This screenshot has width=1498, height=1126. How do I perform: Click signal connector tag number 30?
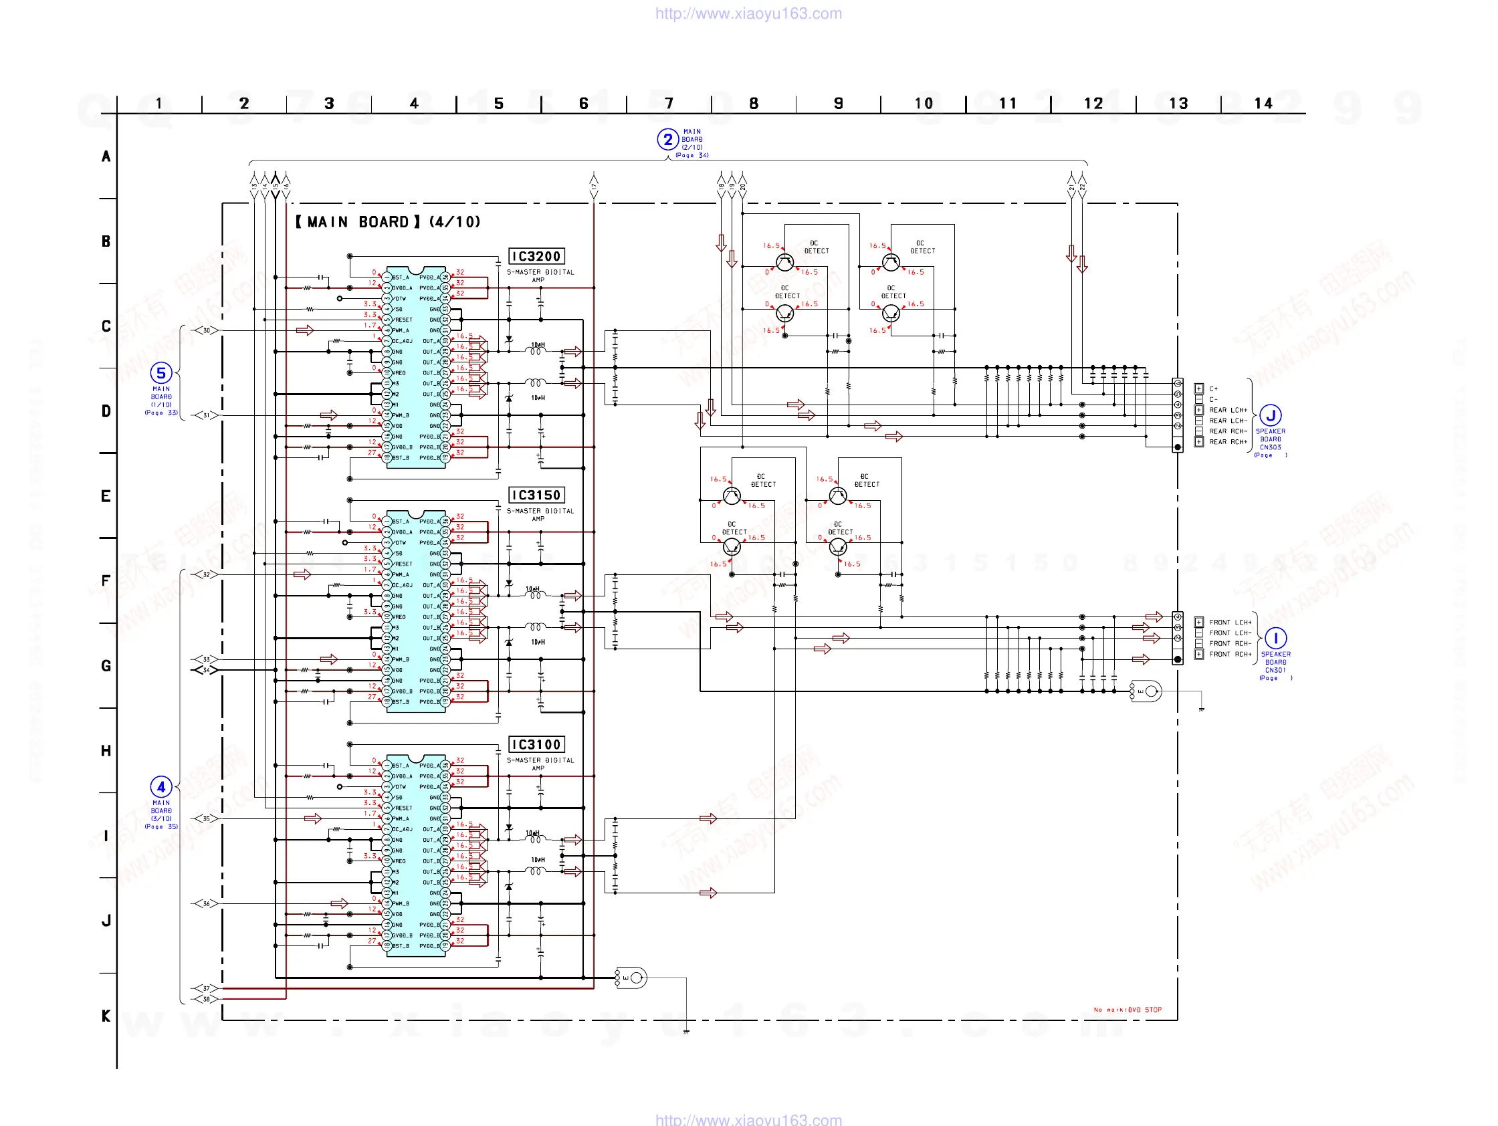click(207, 330)
